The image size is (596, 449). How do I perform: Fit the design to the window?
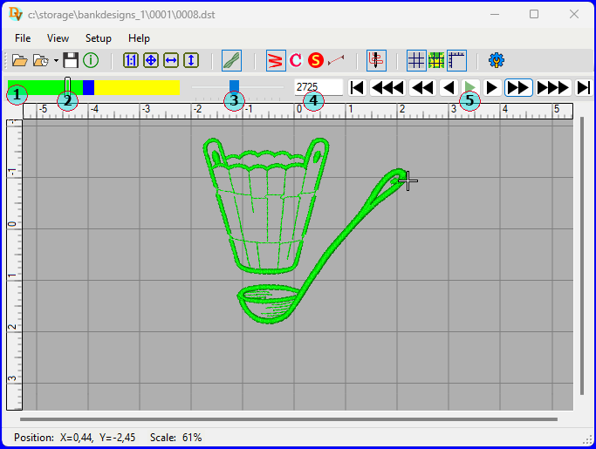[x=151, y=60]
